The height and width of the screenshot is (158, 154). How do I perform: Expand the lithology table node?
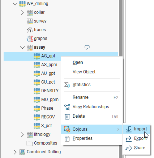22,134
